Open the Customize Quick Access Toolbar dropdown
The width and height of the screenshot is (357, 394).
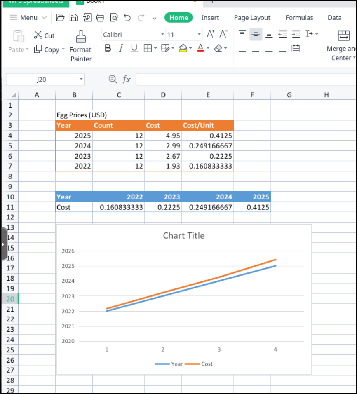154,18
